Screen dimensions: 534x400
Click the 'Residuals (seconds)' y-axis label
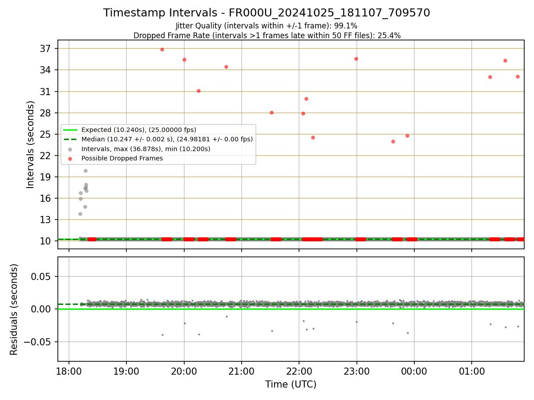pos(14,309)
